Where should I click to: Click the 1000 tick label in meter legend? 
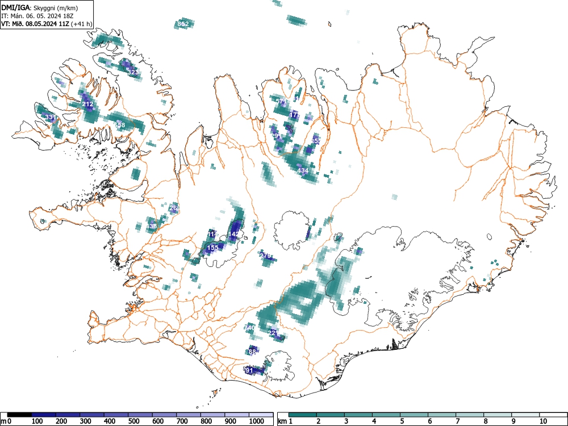(x=257, y=421)
